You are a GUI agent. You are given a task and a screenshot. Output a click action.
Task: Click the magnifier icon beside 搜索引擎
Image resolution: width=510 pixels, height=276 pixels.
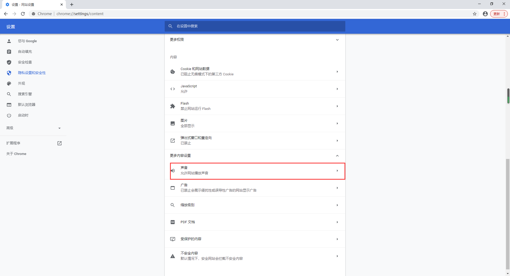pyautogui.click(x=9, y=94)
